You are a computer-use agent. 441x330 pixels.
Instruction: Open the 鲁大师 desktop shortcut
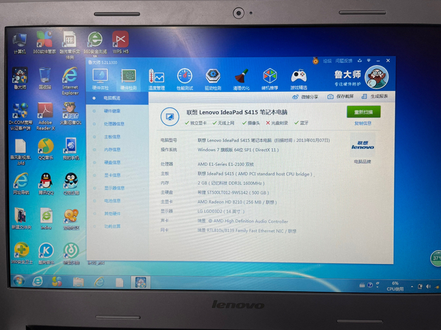pyautogui.click(x=19, y=79)
